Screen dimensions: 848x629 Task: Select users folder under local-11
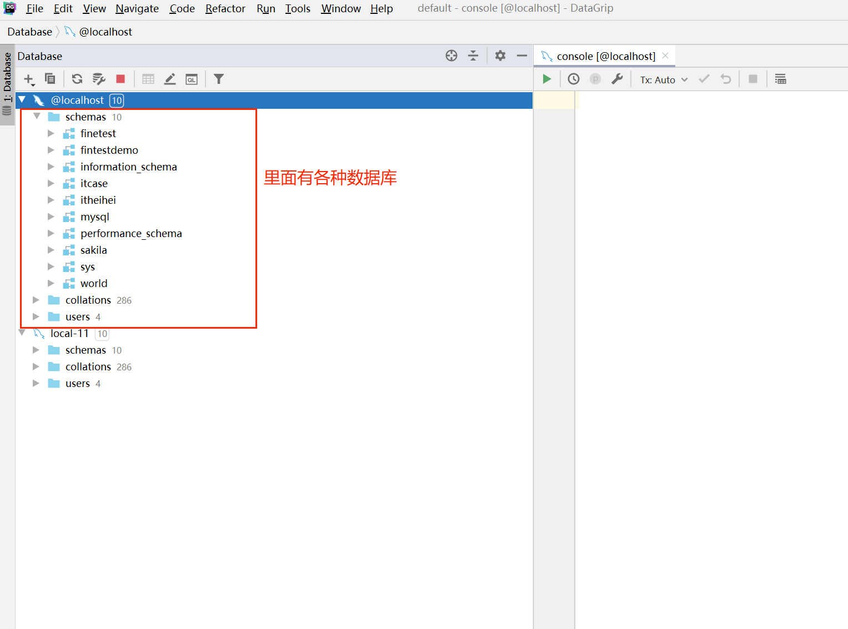point(78,383)
